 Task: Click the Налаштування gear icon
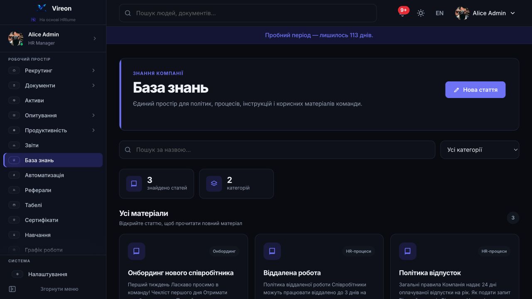pyautogui.click(x=17, y=274)
